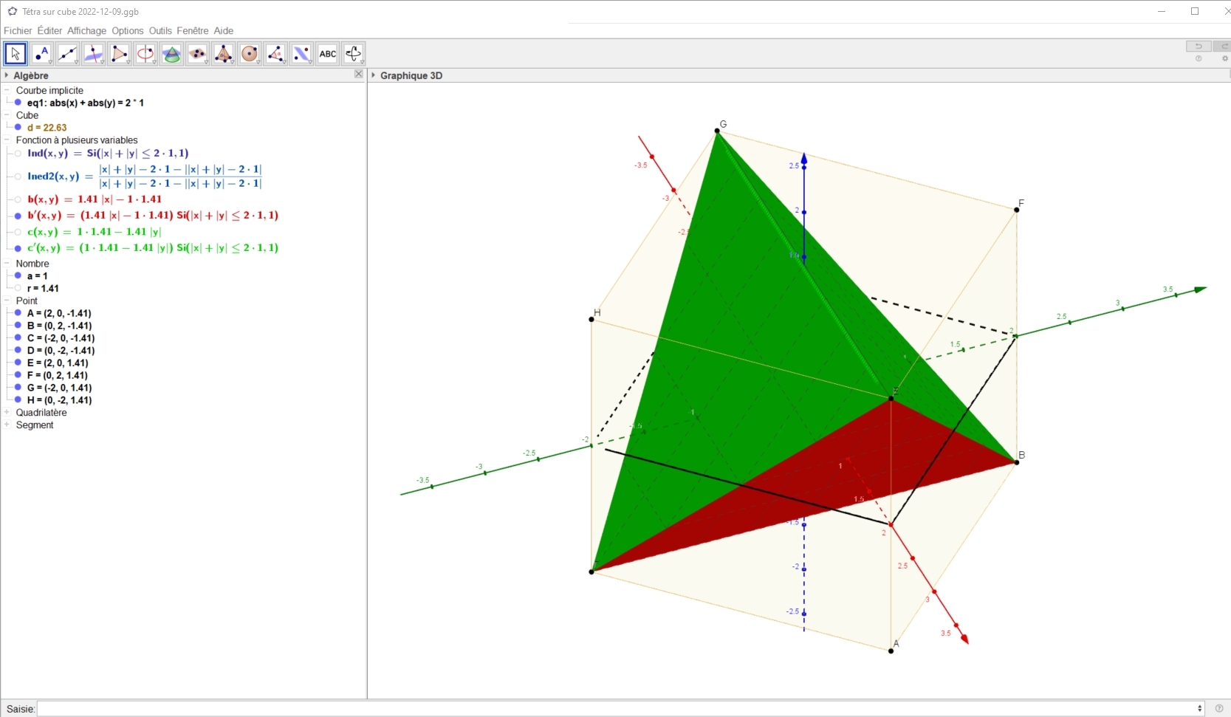This screenshot has width=1231, height=717.
Task: Hide point G in the algebra list
Action: [18, 388]
